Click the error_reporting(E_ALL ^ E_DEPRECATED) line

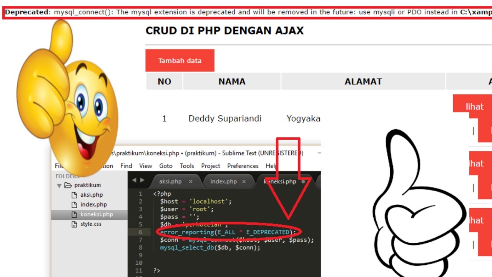(x=228, y=232)
